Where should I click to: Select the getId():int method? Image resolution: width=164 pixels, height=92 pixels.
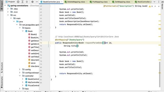pyautogui.click(x=35, y=44)
